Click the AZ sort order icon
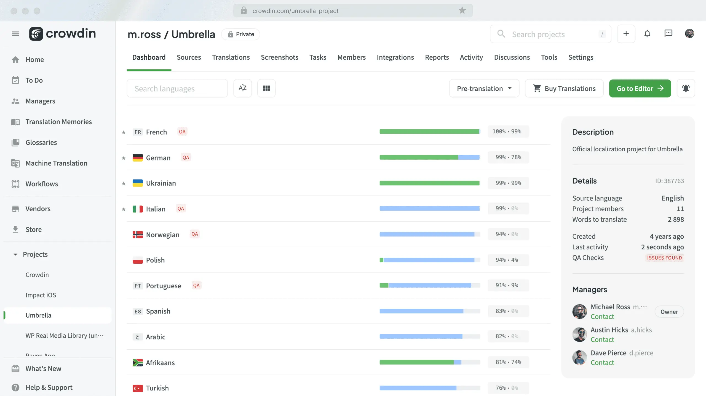This screenshot has height=396, width=706. pos(242,88)
